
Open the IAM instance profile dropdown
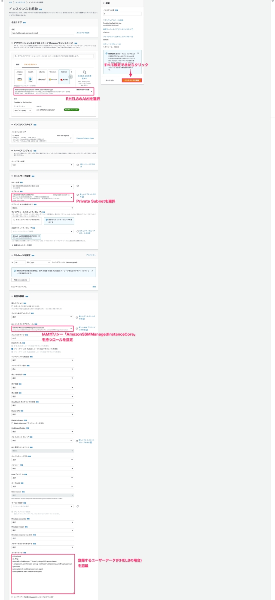pyautogui.click(x=43, y=328)
